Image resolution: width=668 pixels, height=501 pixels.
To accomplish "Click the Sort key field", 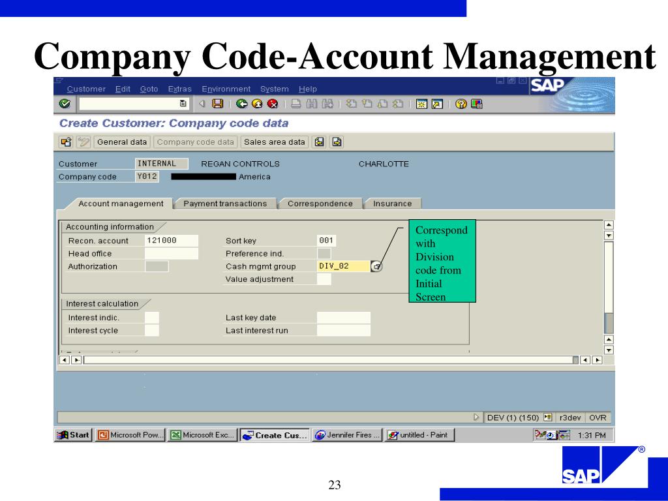I will [x=326, y=240].
